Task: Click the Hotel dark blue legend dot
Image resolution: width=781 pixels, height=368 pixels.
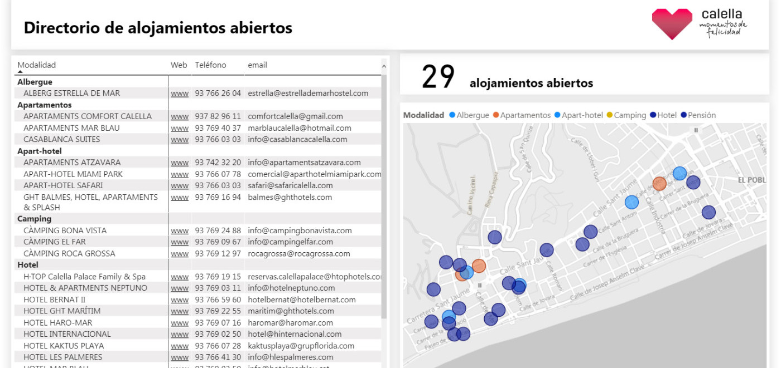Action: coord(653,115)
